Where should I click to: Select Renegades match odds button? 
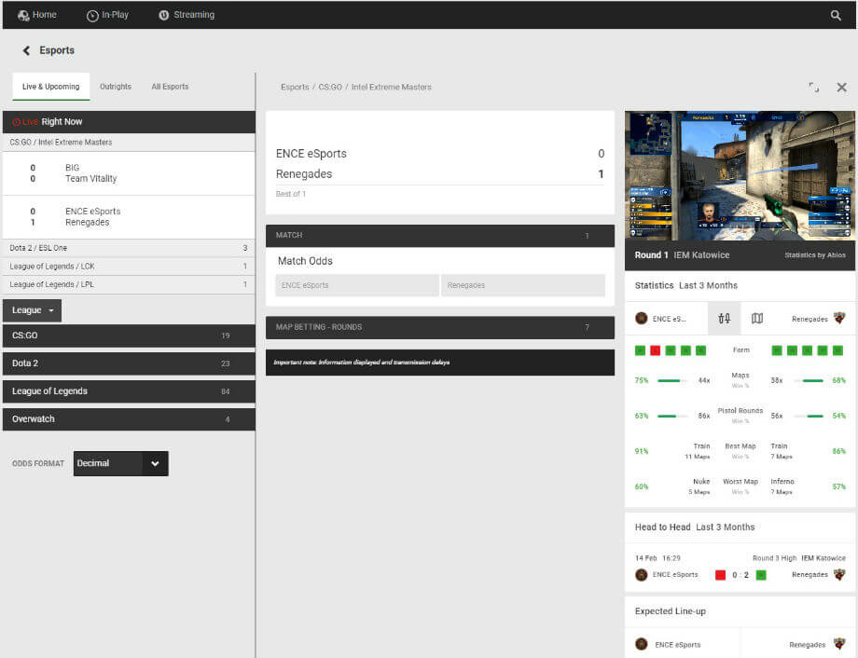click(x=522, y=285)
